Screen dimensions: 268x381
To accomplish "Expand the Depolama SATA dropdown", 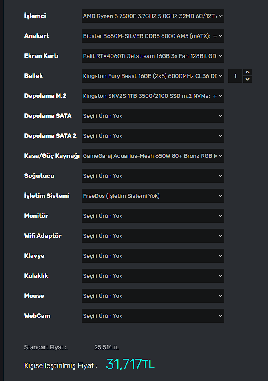I will tap(153, 116).
